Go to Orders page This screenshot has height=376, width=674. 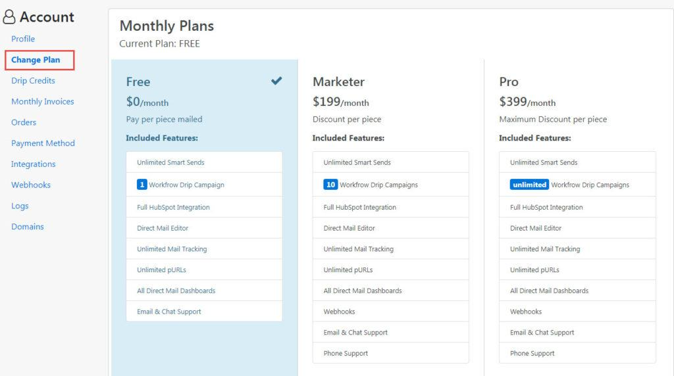coord(24,122)
